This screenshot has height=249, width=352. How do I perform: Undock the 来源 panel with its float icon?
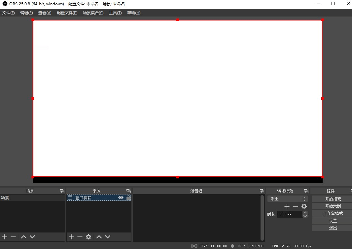coord(129,191)
